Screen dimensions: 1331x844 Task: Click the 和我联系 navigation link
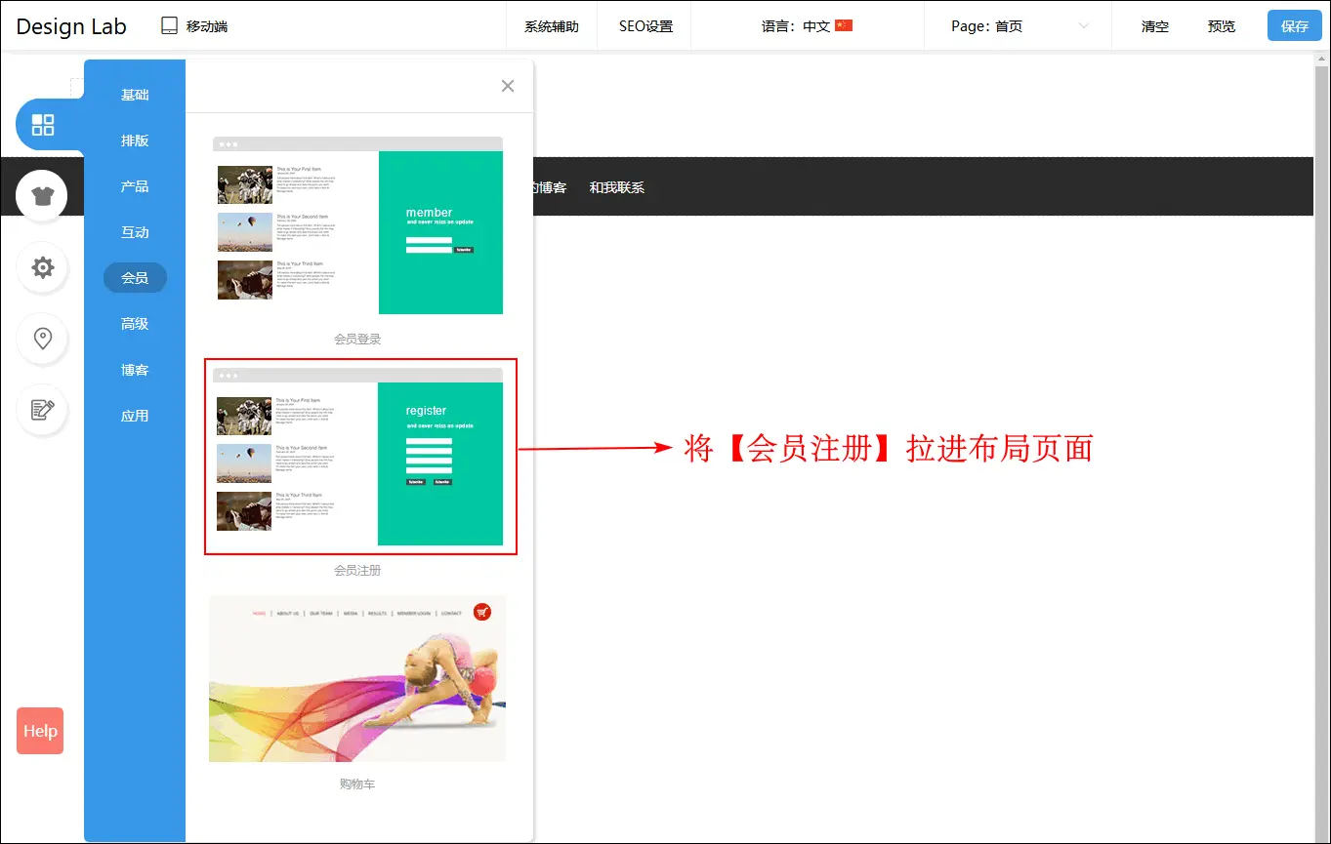[x=616, y=187]
